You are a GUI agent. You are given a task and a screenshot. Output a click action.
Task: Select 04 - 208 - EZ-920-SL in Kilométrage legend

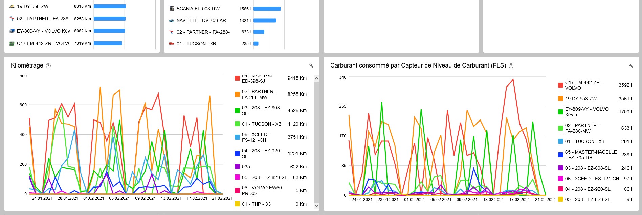tap(261, 153)
